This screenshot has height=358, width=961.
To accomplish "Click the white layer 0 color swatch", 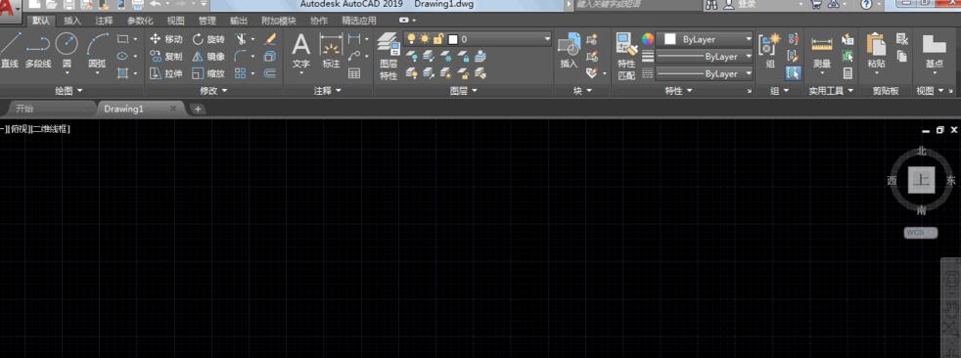I will pos(453,39).
